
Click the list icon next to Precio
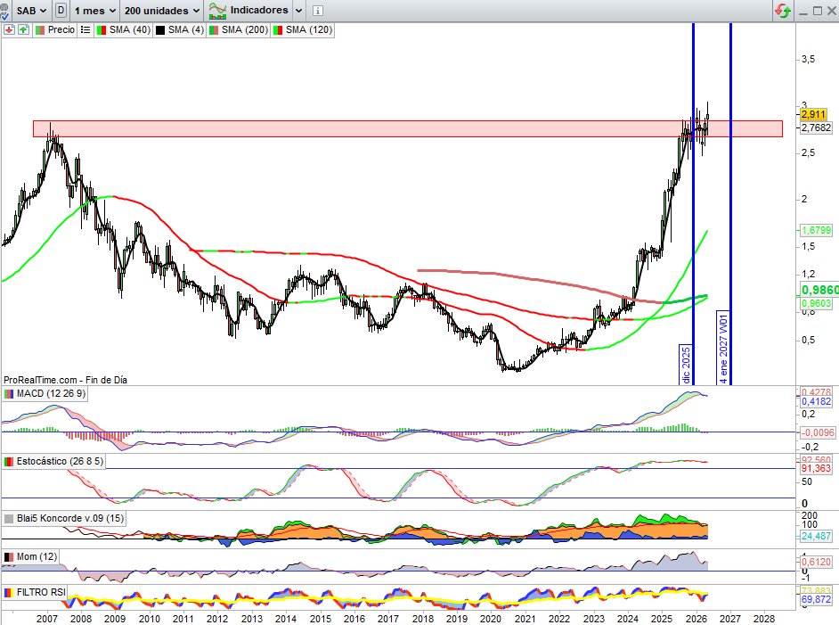pos(86,30)
